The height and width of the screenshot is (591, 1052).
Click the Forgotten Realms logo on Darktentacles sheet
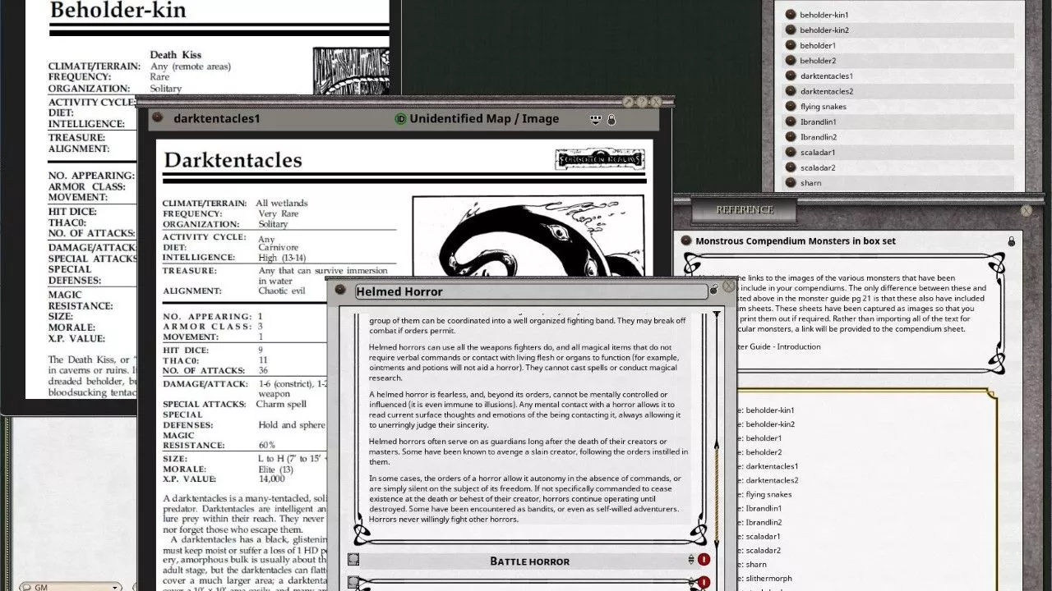click(x=598, y=159)
